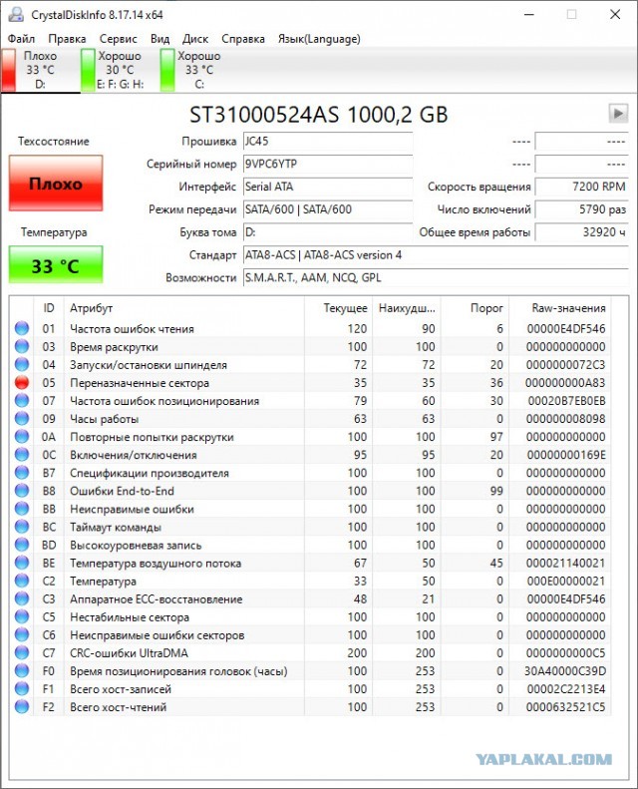This screenshot has height=789, width=638.
Task: Click the status icon of Повторные попытки раскрутки
Action: click(x=22, y=437)
